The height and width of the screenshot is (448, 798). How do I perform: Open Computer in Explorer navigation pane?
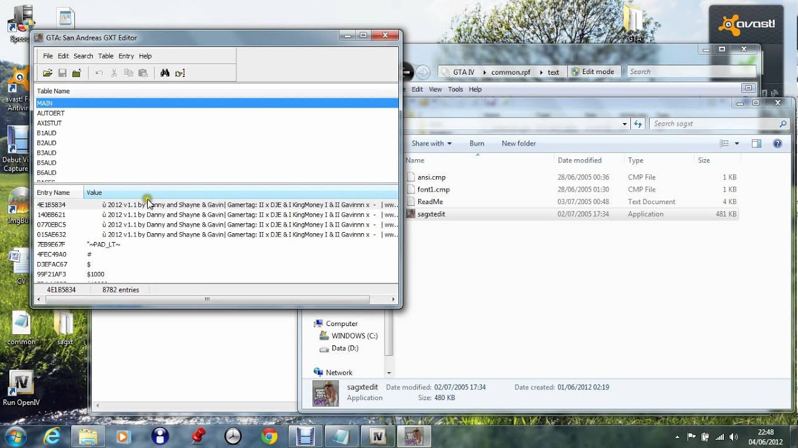click(x=342, y=324)
